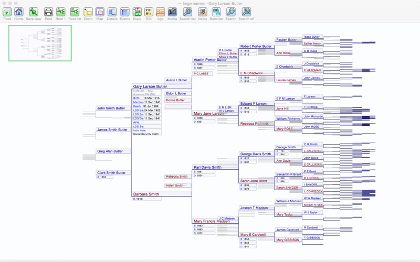Click John Smith Butler child box

pos(111,108)
